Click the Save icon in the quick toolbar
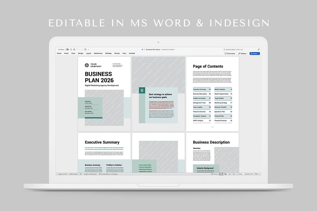 [x=74, y=50]
